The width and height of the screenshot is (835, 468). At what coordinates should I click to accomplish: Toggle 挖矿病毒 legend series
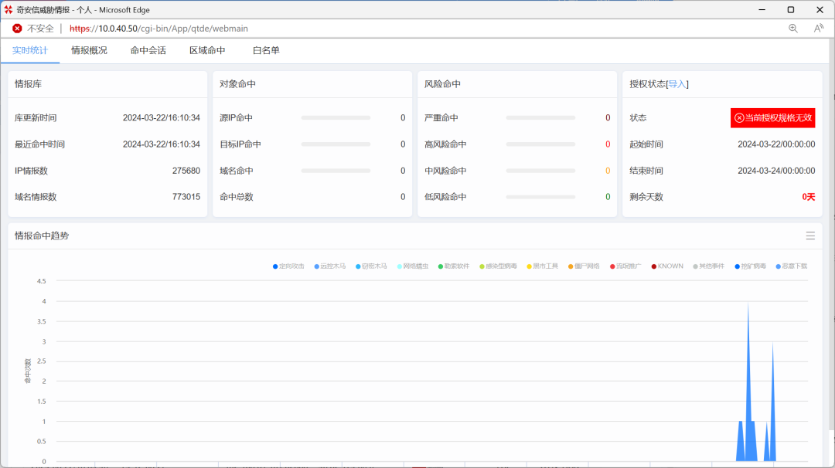750,266
